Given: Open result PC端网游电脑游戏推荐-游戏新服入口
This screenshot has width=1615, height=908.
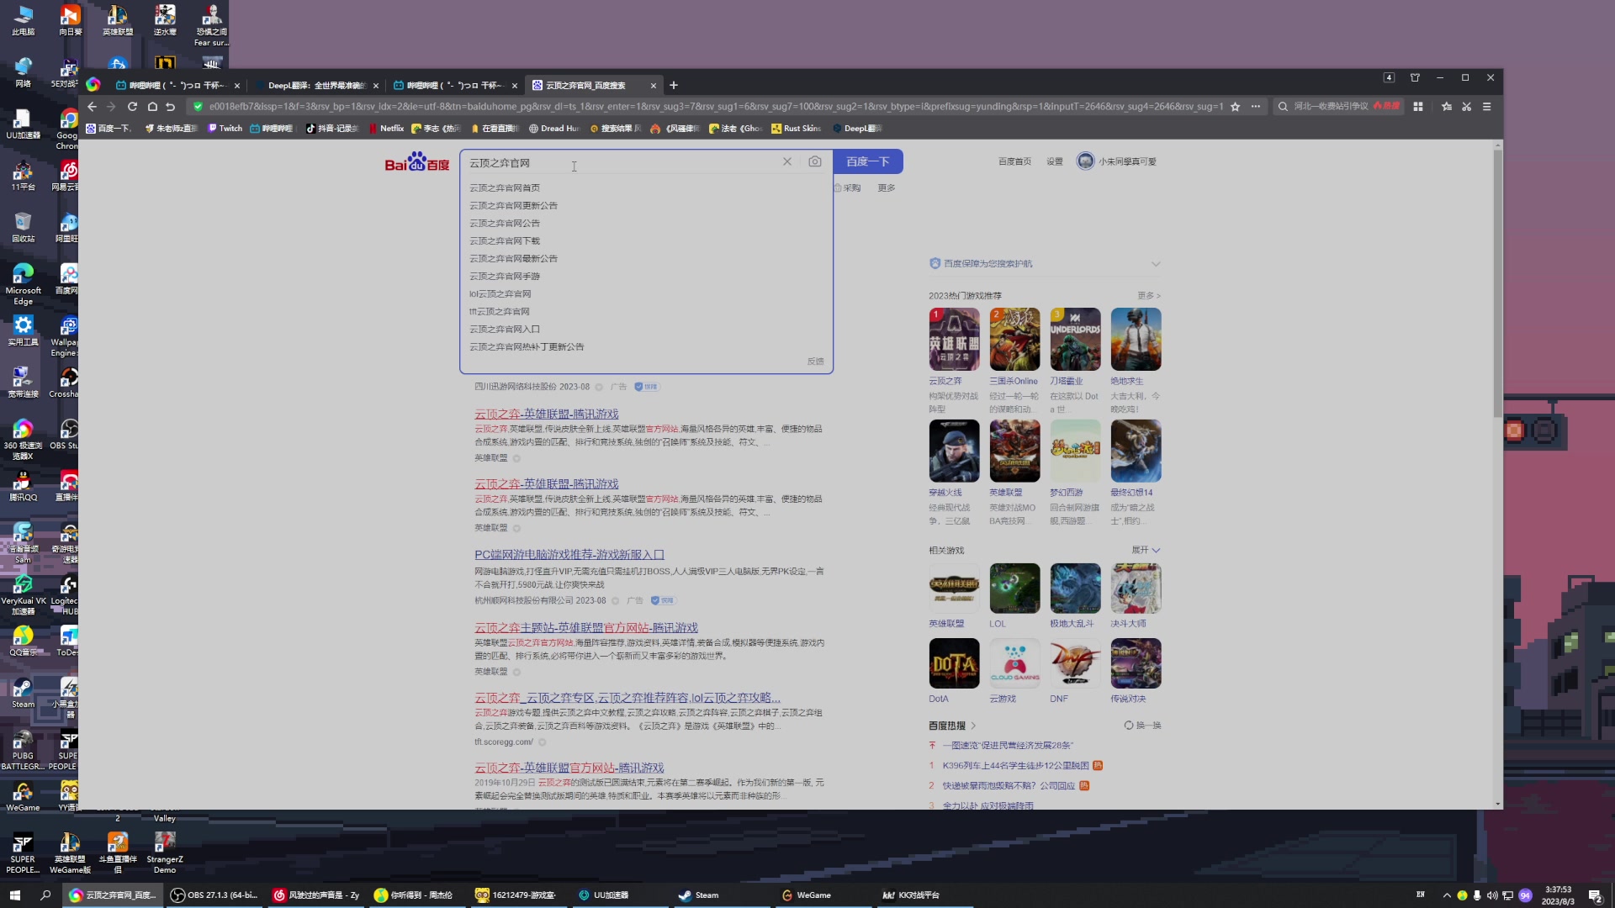Looking at the screenshot, I should tap(569, 555).
